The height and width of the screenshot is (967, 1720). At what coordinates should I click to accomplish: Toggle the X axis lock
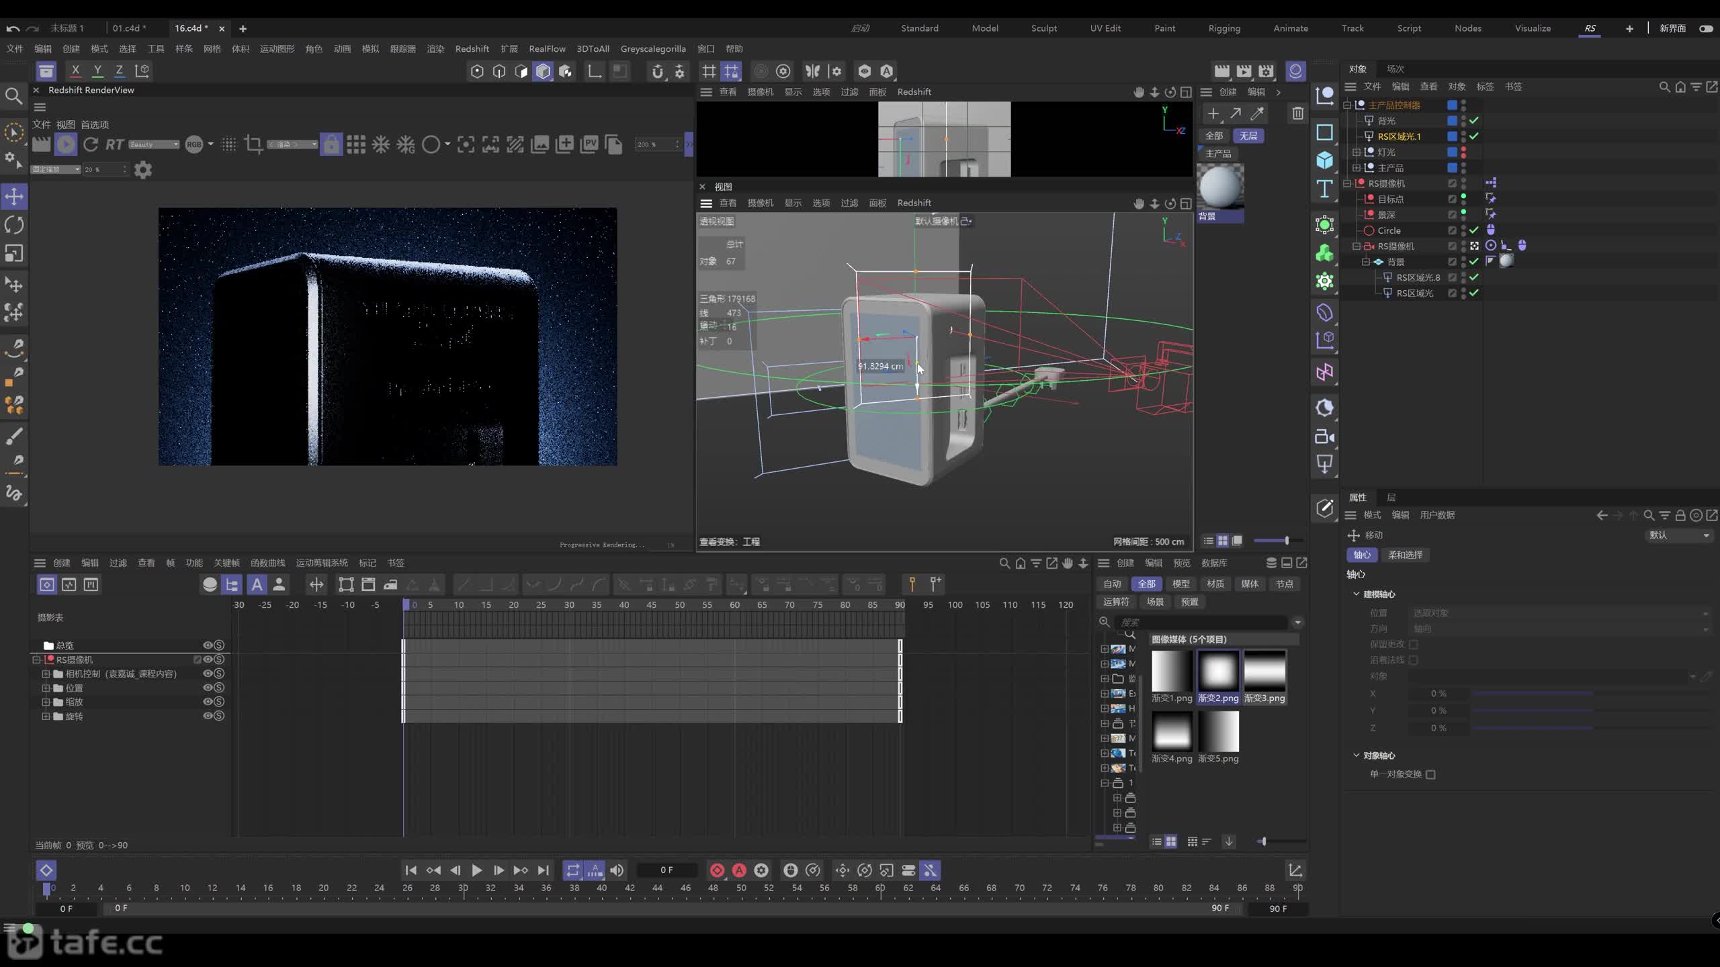[x=75, y=71]
